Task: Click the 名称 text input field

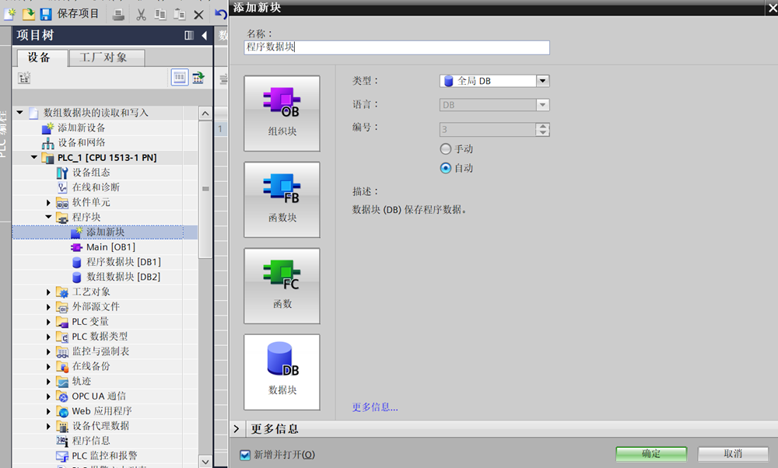Action: pos(397,47)
